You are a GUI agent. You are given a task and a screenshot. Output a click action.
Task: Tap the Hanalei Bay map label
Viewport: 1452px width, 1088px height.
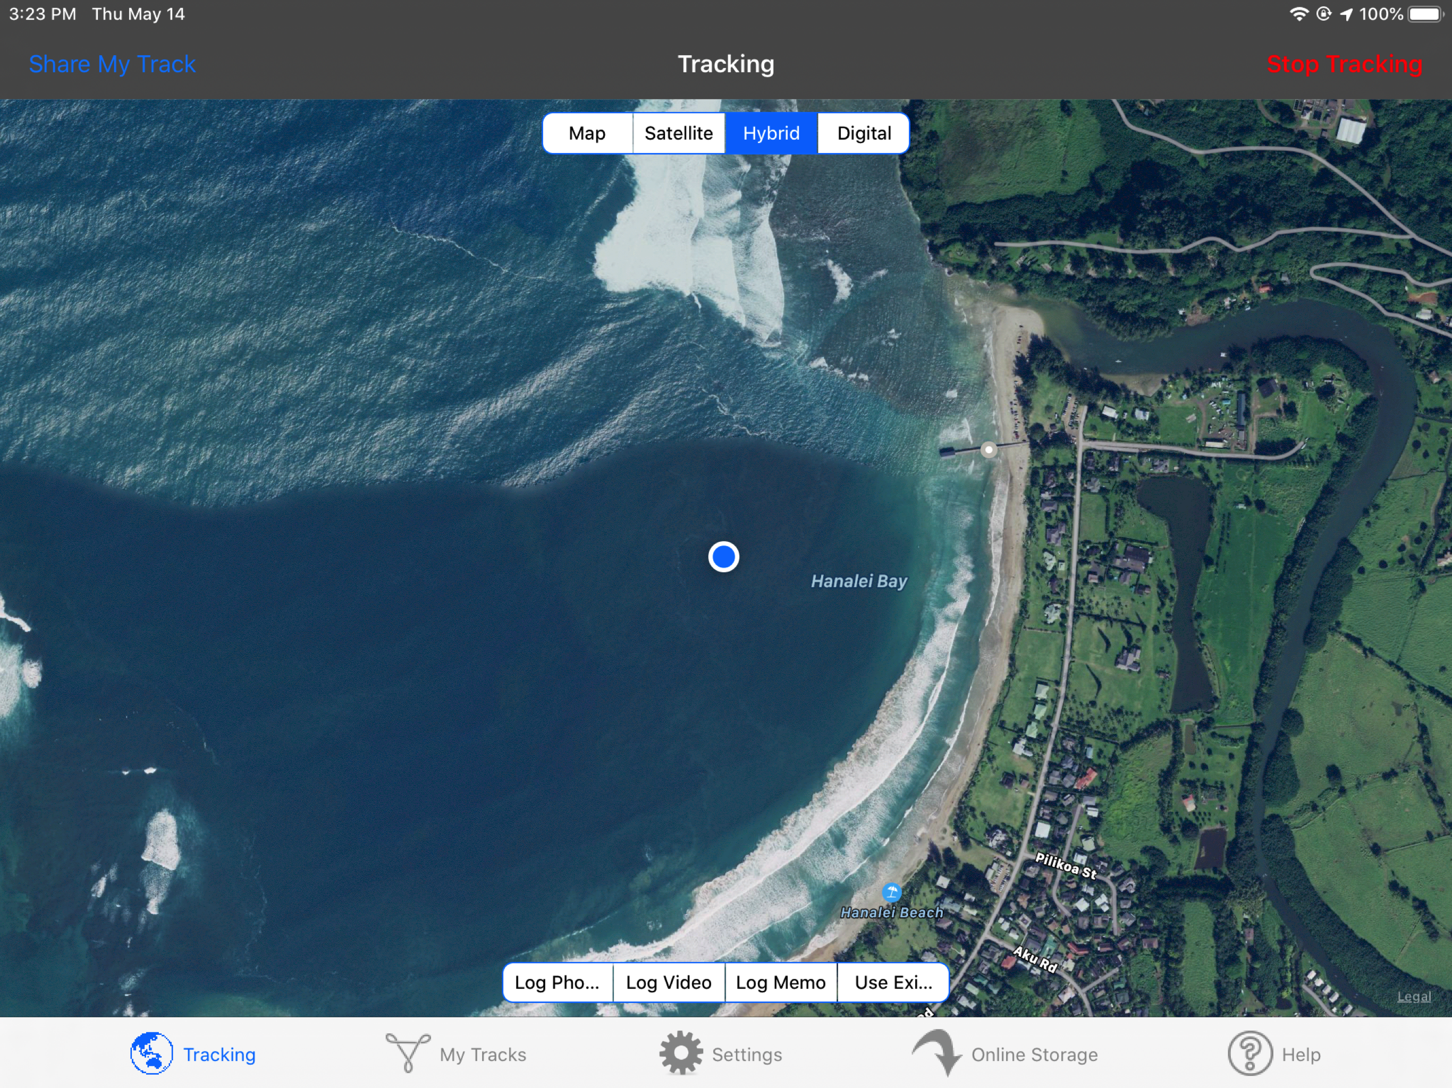tap(858, 581)
